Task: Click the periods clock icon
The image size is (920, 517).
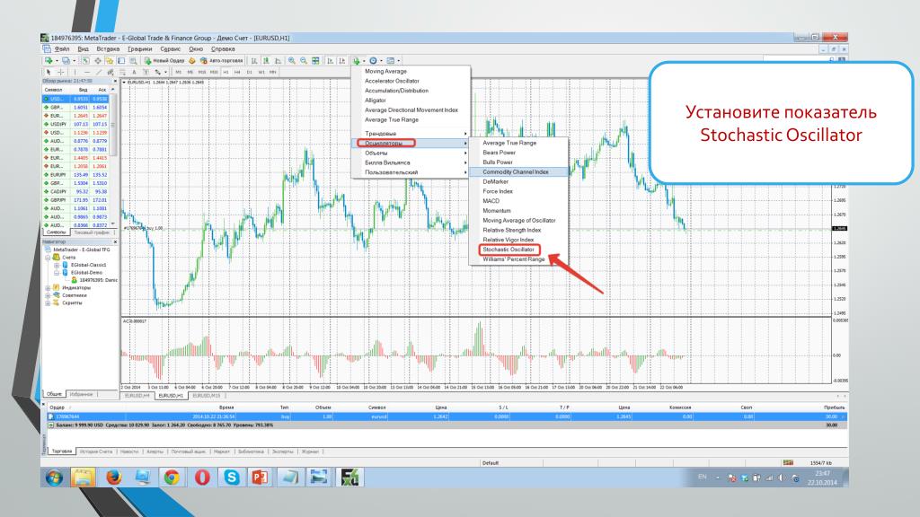Action: [x=373, y=60]
